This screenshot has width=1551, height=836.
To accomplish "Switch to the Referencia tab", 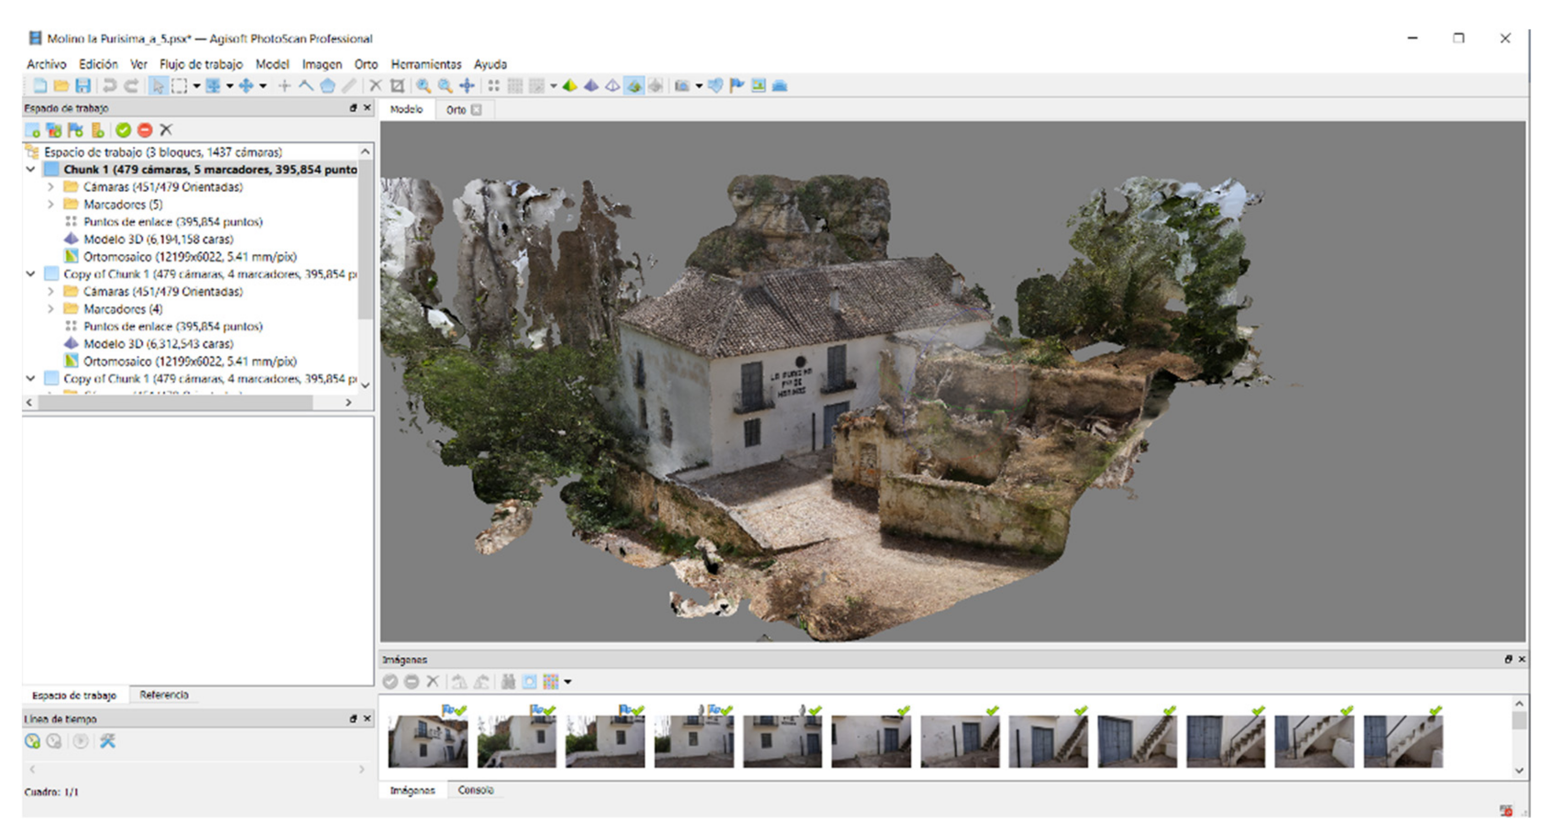I will click(x=164, y=694).
